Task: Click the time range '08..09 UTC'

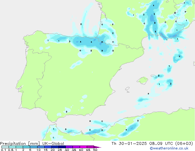Action: pyautogui.click(x=161, y=144)
